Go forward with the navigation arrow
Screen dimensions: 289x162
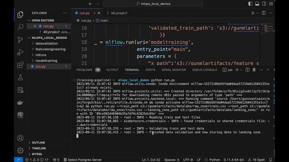[98, 4]
